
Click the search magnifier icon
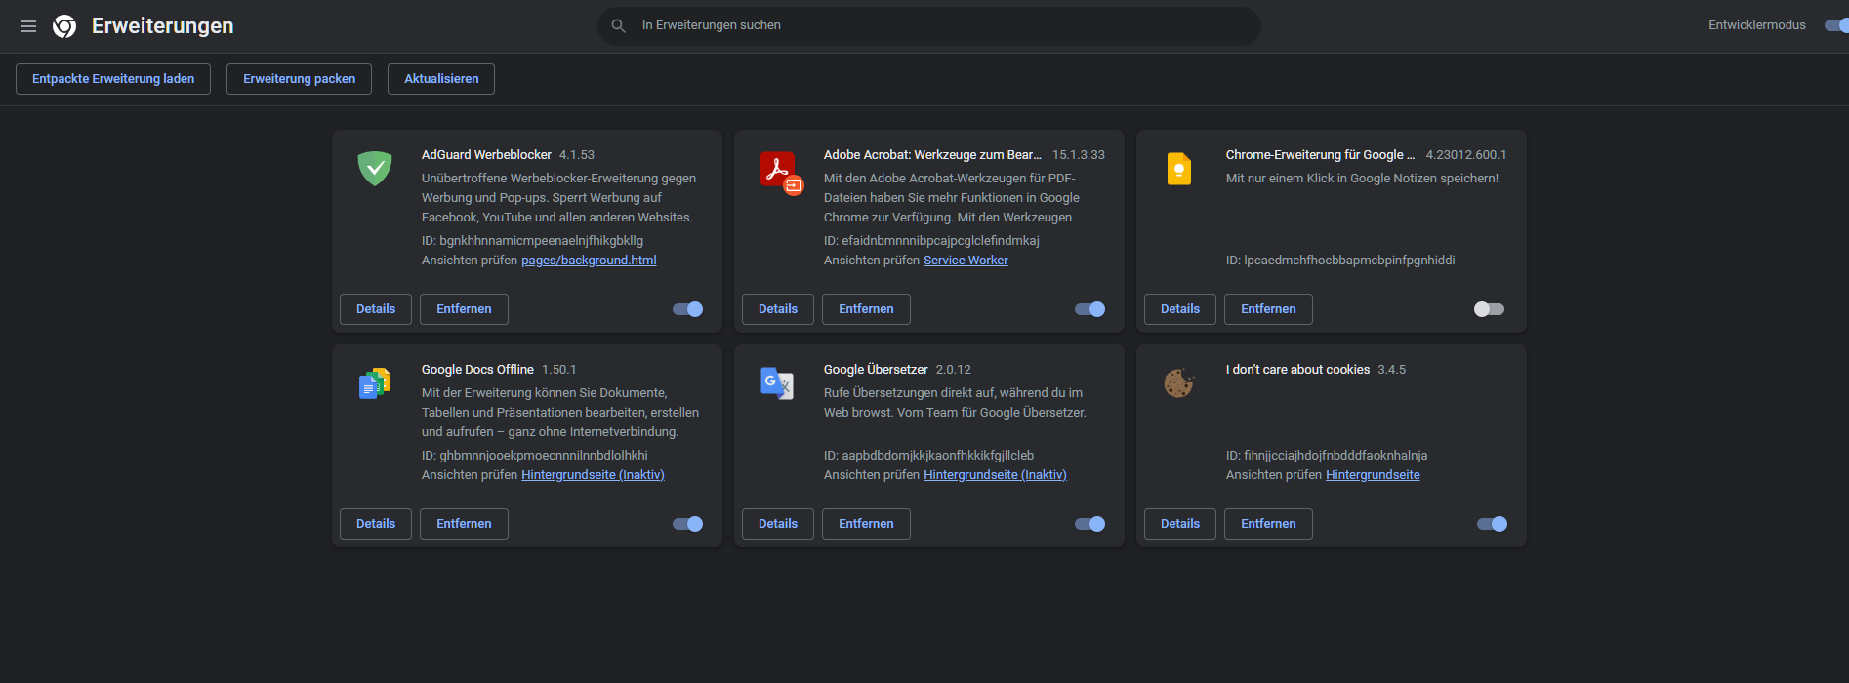click(619, 26)
